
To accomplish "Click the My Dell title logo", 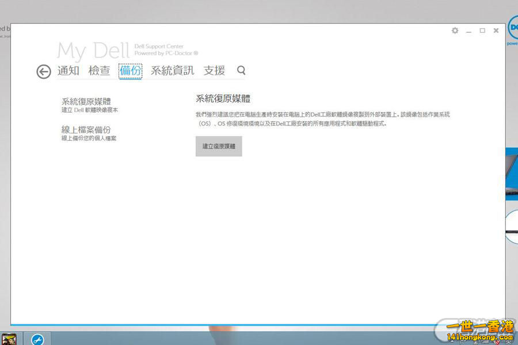I will coord(93,51).
